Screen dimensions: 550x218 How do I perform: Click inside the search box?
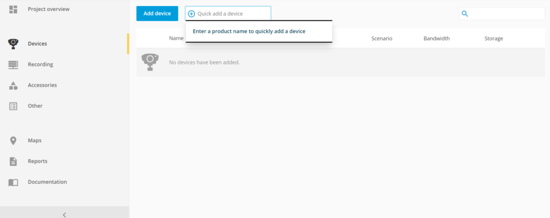[502, 13]
